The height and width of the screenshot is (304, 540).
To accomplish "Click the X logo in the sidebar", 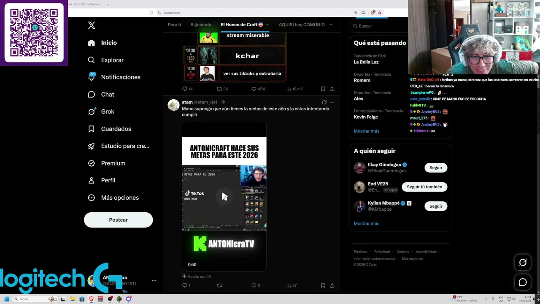I will coord(92,25).
